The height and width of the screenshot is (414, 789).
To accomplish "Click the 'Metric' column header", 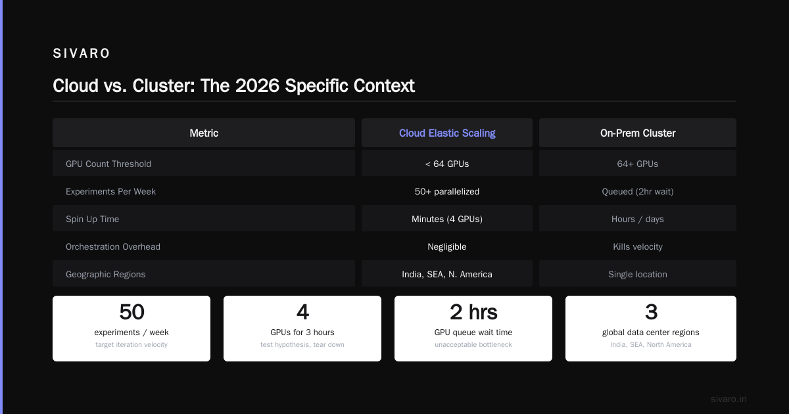I will coord(204,133).
